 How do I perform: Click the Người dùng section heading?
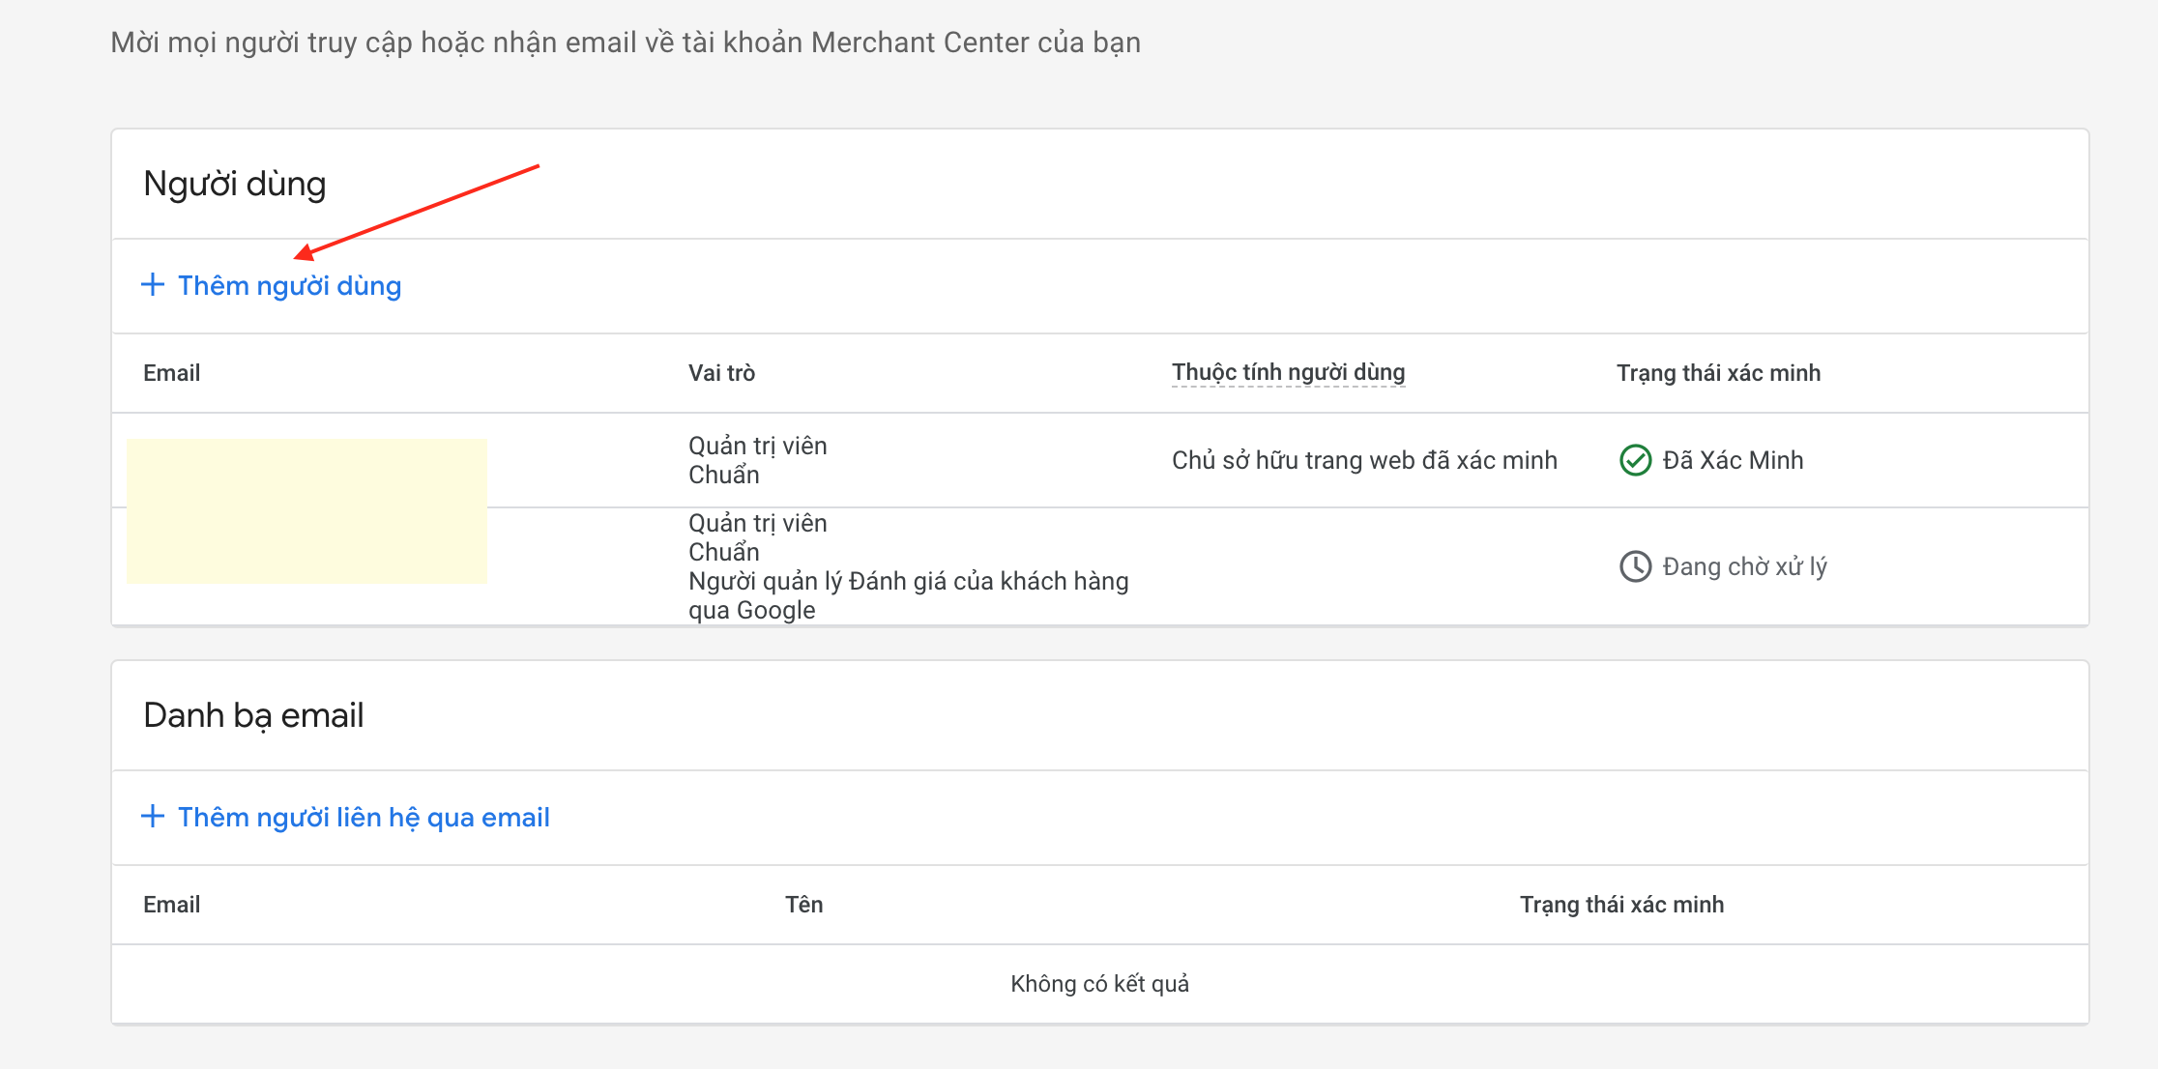pyautogui.click(x=235, y=184)
